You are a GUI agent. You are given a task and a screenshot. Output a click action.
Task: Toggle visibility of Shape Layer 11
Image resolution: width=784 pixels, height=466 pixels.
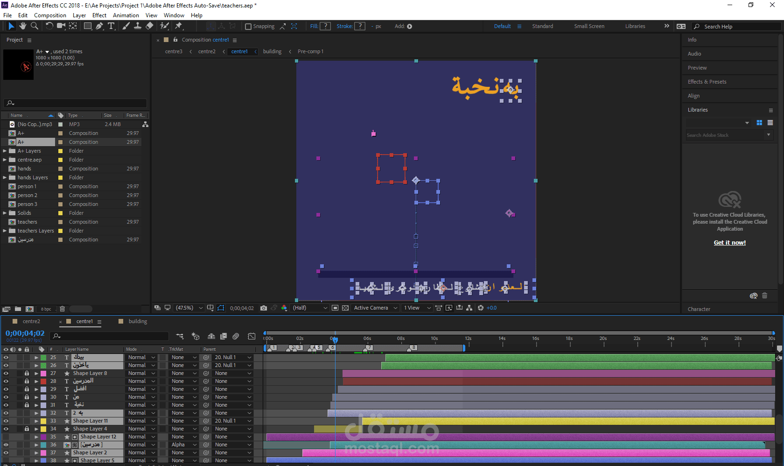coord(6,421)
